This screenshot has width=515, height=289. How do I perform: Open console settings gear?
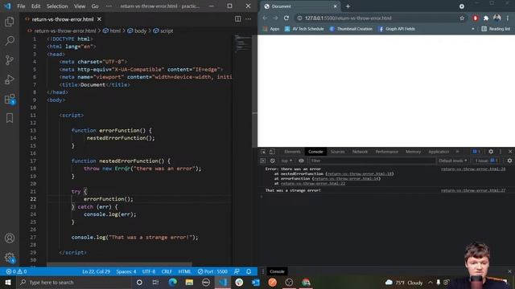tap(509, 161)
